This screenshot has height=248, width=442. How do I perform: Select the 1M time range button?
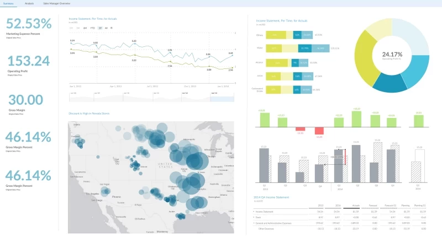[71, 28]
